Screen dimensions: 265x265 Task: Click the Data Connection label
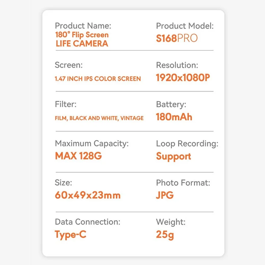(87, 222)
